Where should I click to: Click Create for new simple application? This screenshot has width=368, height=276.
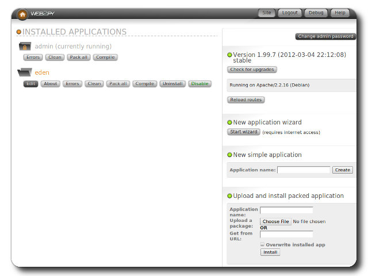pos(343,170)
